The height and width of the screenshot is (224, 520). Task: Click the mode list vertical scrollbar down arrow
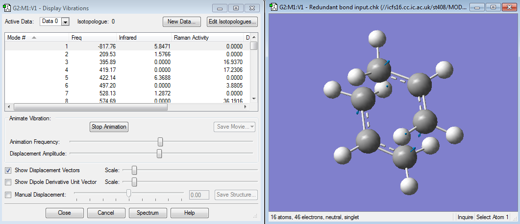click(253, 98)
